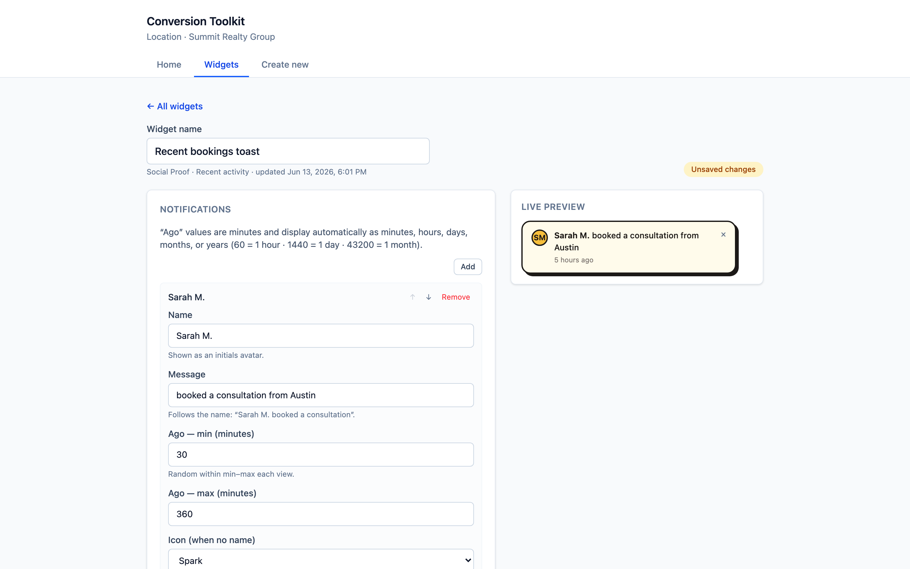Focus the Name input field

(321, 335)
